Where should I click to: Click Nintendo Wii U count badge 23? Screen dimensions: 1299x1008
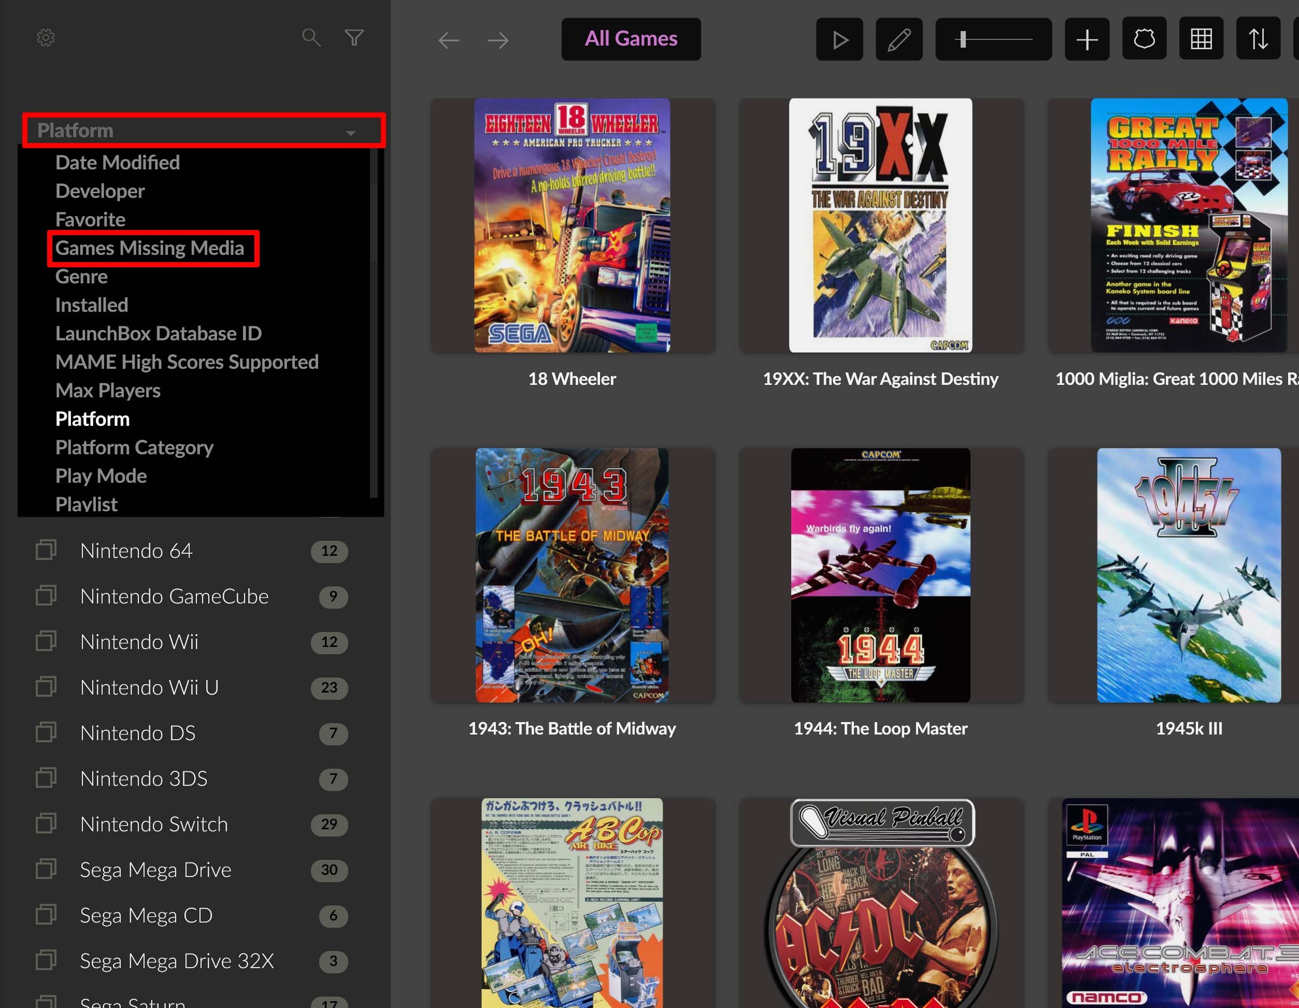click(x=329, y=687)
